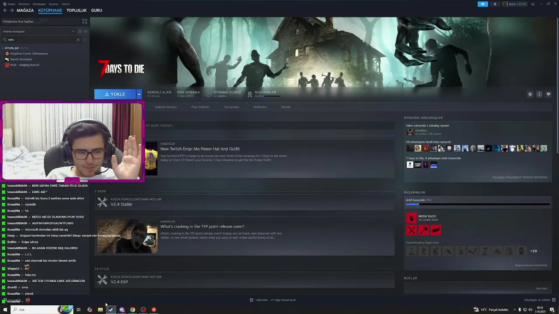Open game settings gear icon

click(x=530, y=94)
